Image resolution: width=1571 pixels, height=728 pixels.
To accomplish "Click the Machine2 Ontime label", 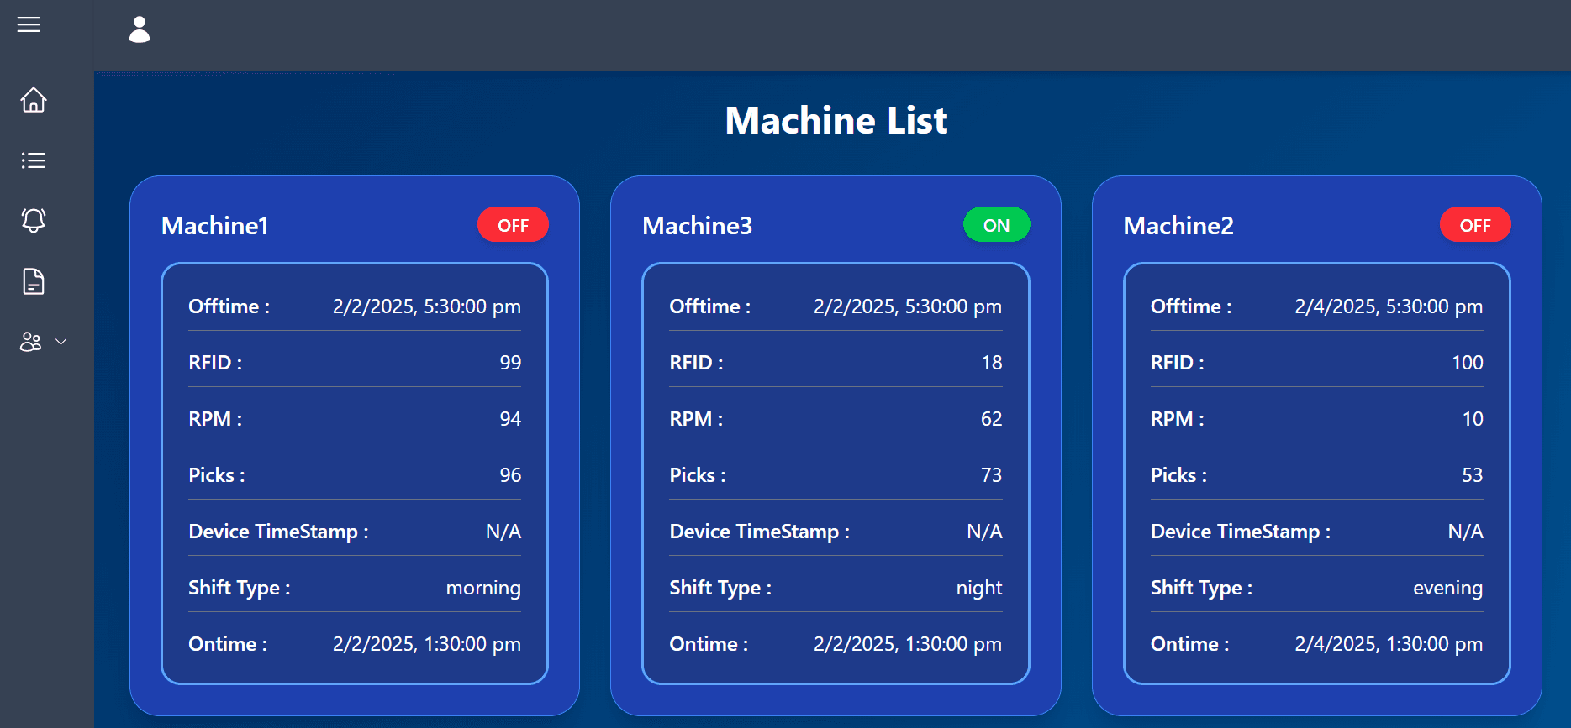I will 1190,644.
